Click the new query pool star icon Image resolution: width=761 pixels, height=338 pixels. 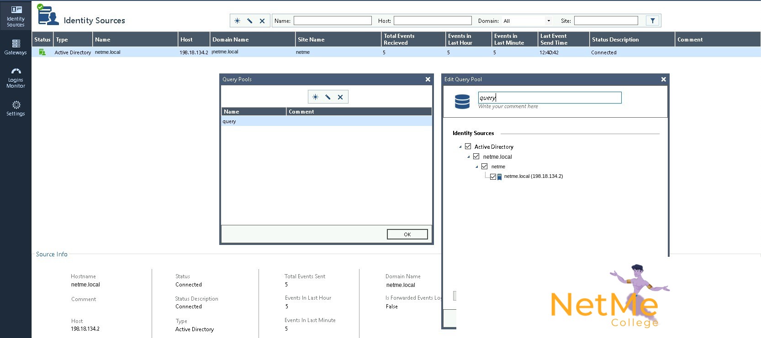315,97
